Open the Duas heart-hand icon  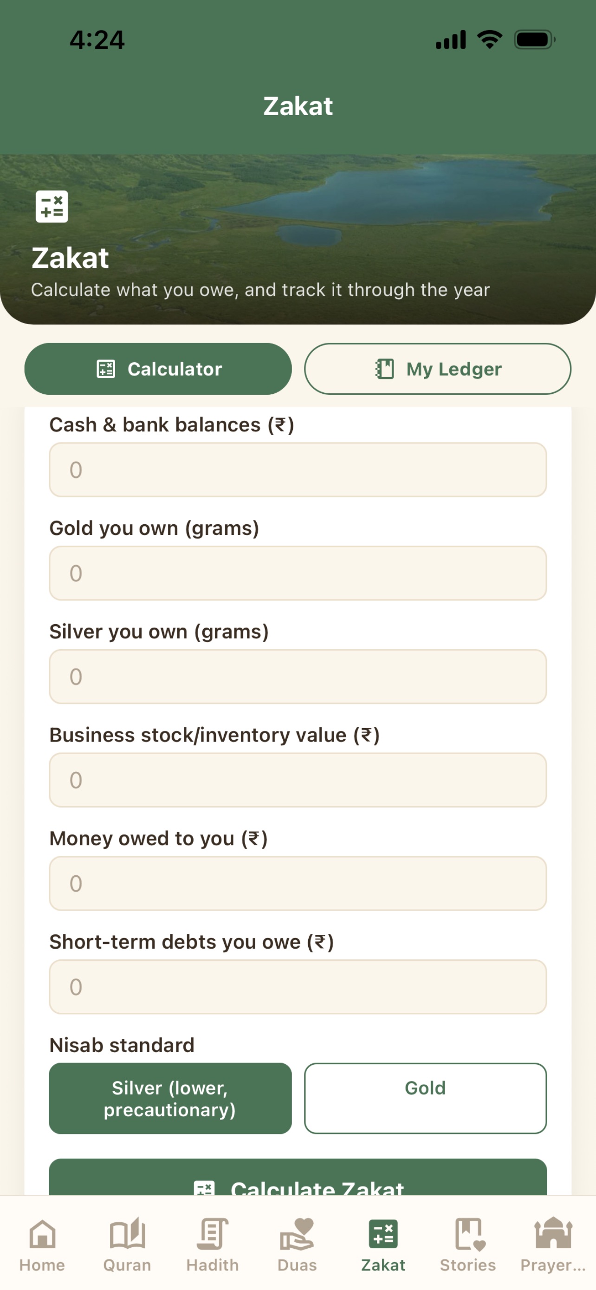click(297, 1233)
